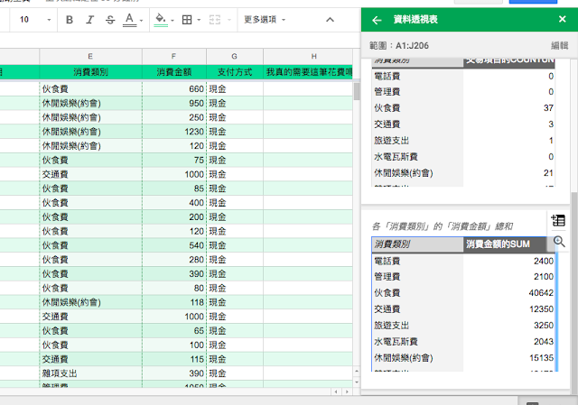Click the merge cells icon
The width and height of the screenshot is (578, 405).
215,20
